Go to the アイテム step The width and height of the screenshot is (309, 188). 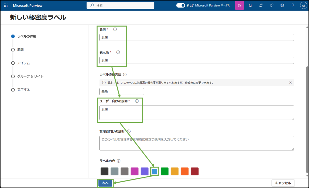pos(21,63)
